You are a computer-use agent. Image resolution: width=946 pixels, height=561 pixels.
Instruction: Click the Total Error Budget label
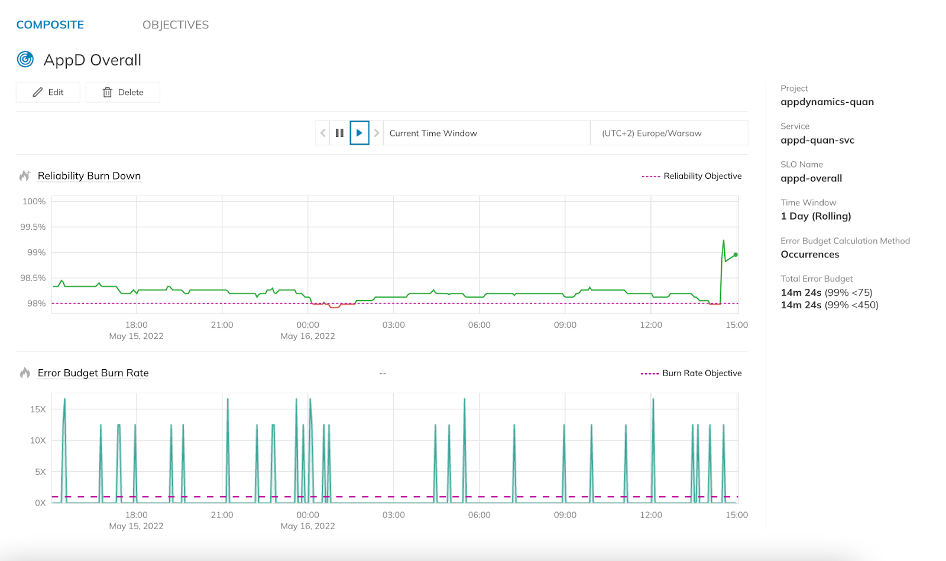click(x=817, y=279)
